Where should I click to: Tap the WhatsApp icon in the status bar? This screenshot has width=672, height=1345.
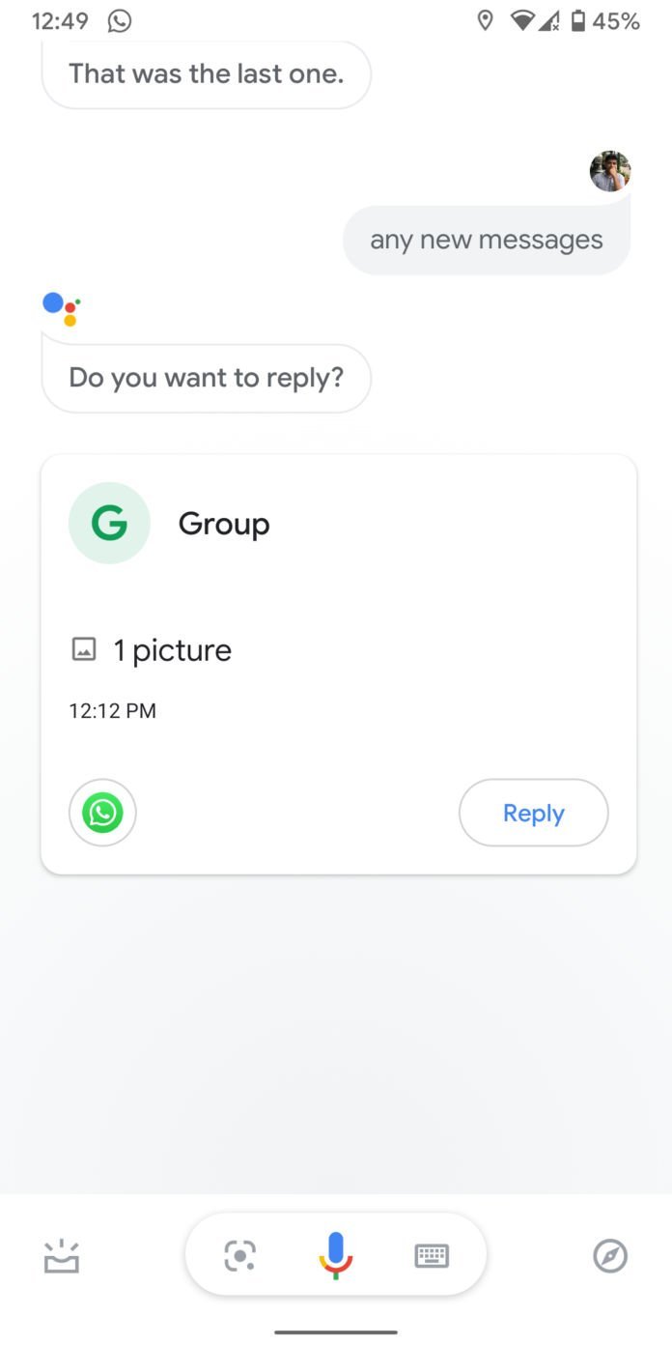[x=119, y=20]
